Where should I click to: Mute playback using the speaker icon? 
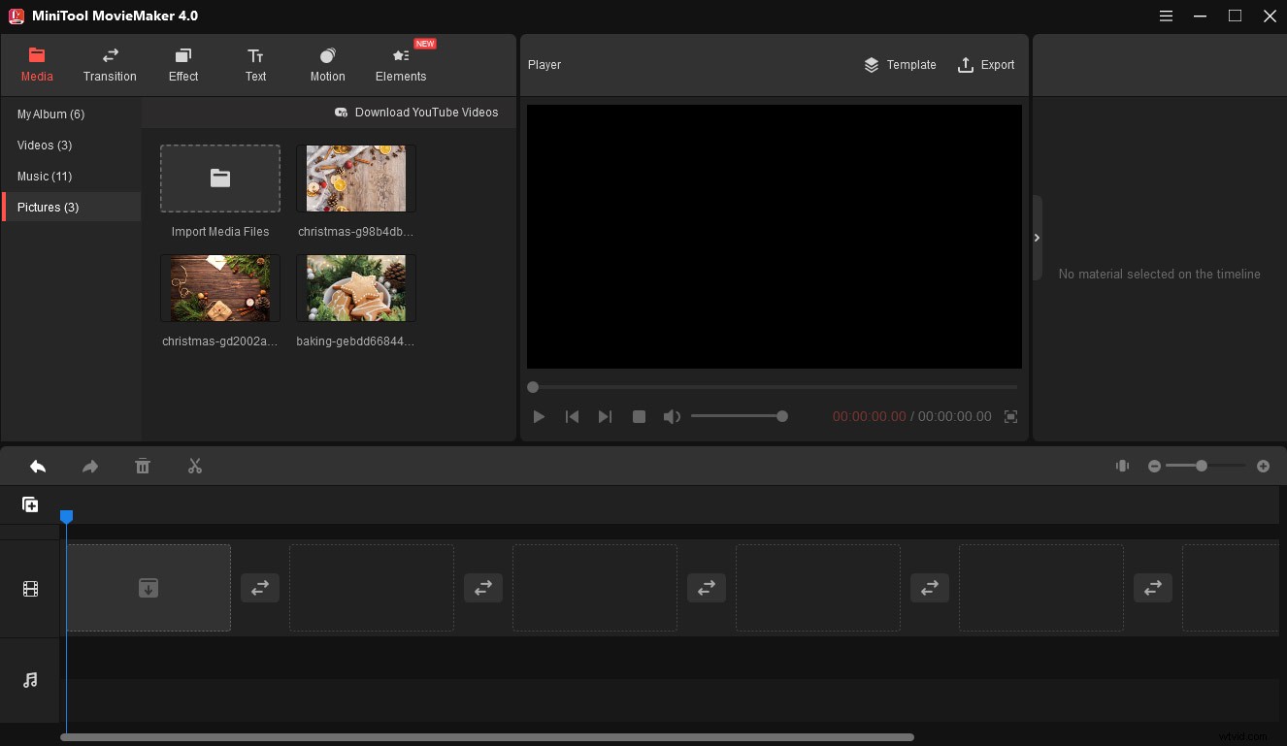[x=672, y=416]
